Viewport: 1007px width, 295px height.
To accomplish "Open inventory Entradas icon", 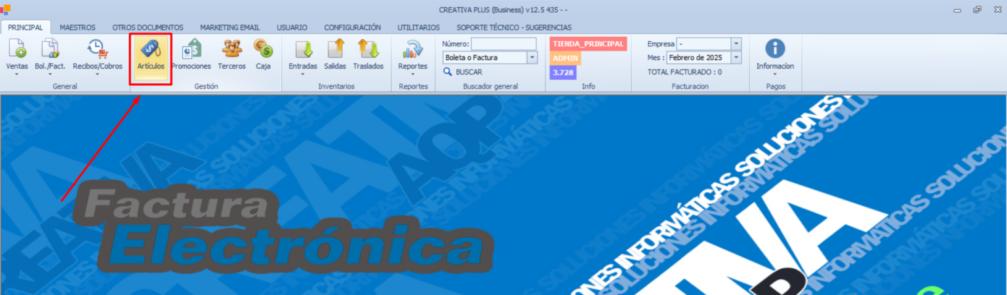I will click(303, 49).
